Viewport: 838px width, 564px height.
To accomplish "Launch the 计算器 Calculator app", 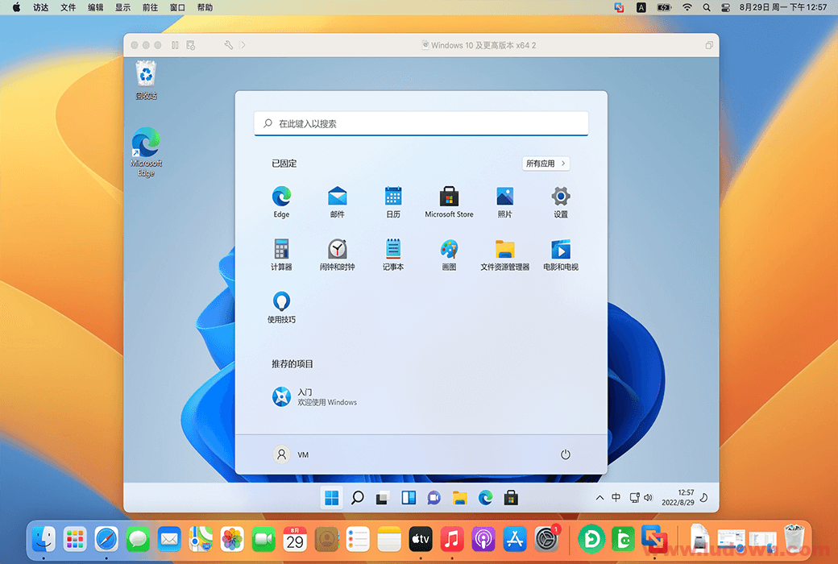I will pyautogui.click(x=281, y=255).
